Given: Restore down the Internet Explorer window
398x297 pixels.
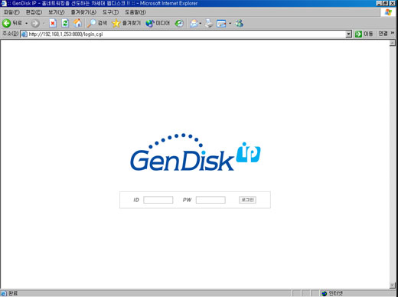Looking at the screenshot, I should click(386, 3).
